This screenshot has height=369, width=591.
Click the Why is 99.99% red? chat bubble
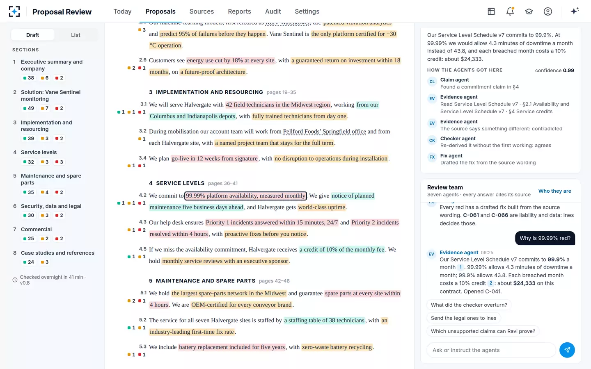[545, 238]
